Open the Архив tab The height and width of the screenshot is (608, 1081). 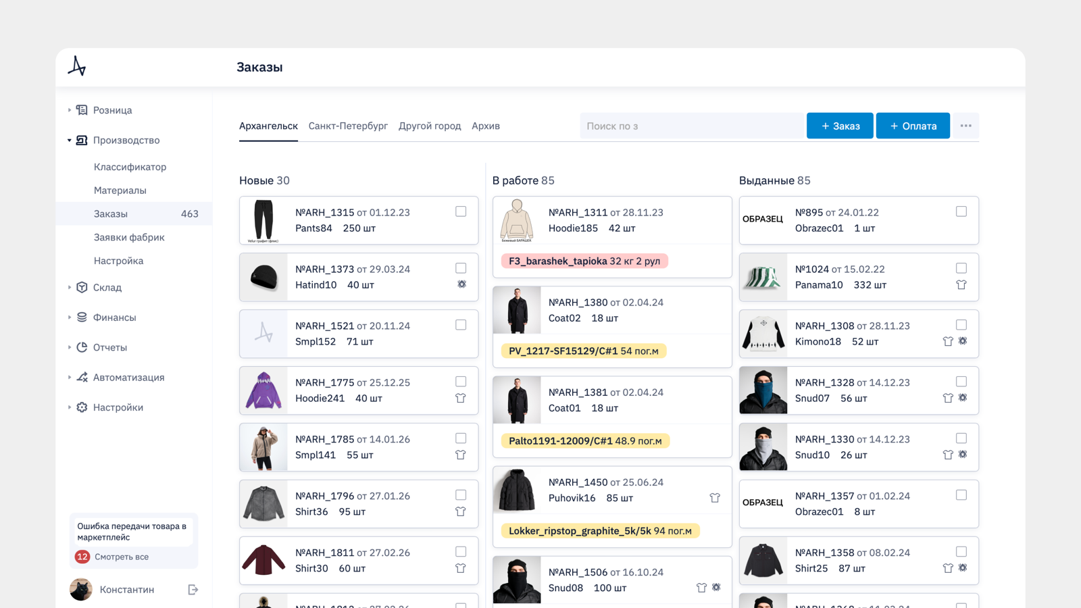[486, 126]
